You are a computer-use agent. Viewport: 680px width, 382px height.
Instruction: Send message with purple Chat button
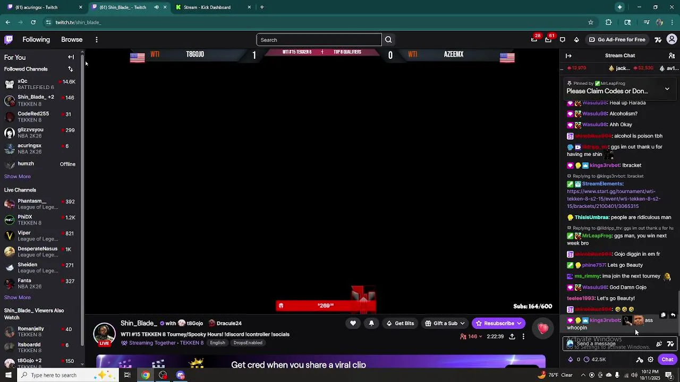coord(667,360)
